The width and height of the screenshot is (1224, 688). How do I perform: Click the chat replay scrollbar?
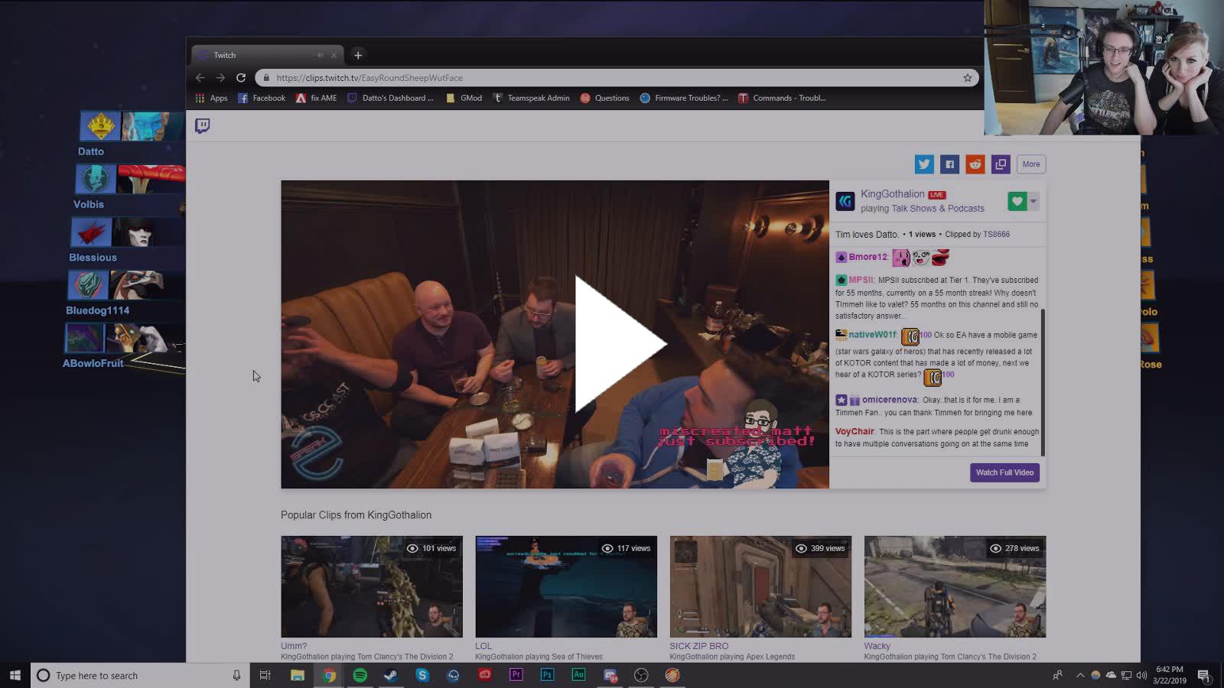1042,382
